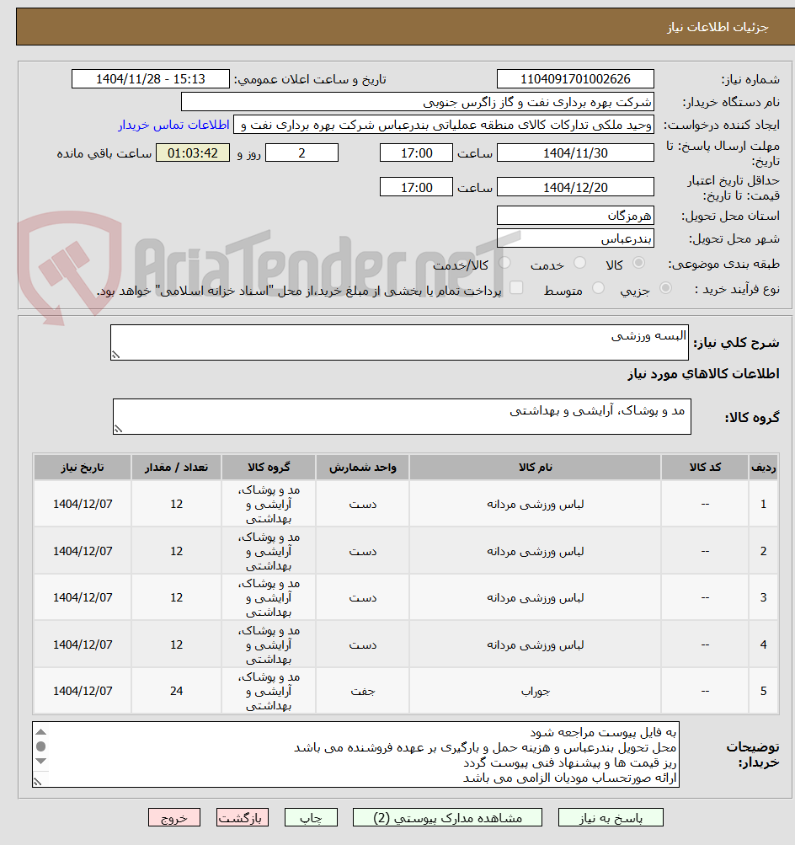Click resize grip of buyer notes textarea
Viewport: 795px width, 845px height.
37,782
